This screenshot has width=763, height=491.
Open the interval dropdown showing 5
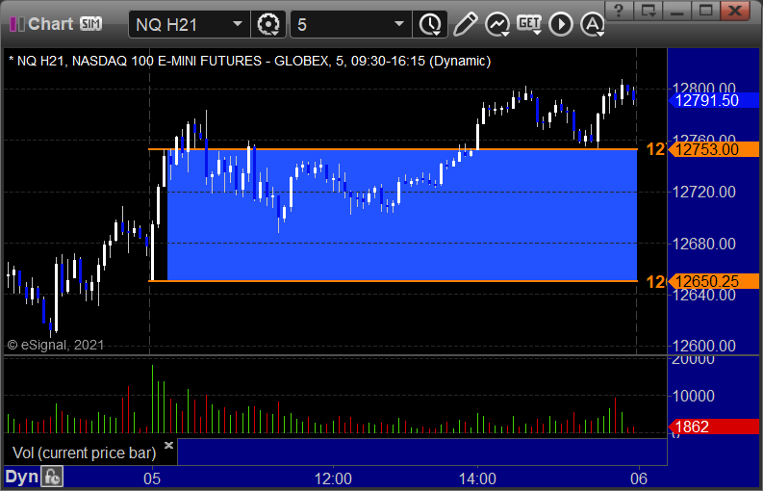pos(351,24)
